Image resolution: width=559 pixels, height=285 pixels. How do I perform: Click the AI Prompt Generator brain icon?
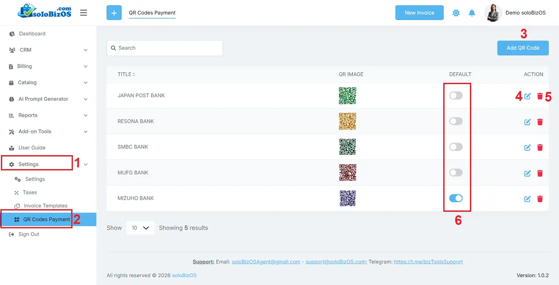(12, 99)
